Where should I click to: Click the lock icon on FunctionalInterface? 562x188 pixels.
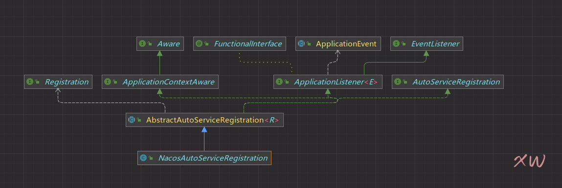(x=206, y=43)
